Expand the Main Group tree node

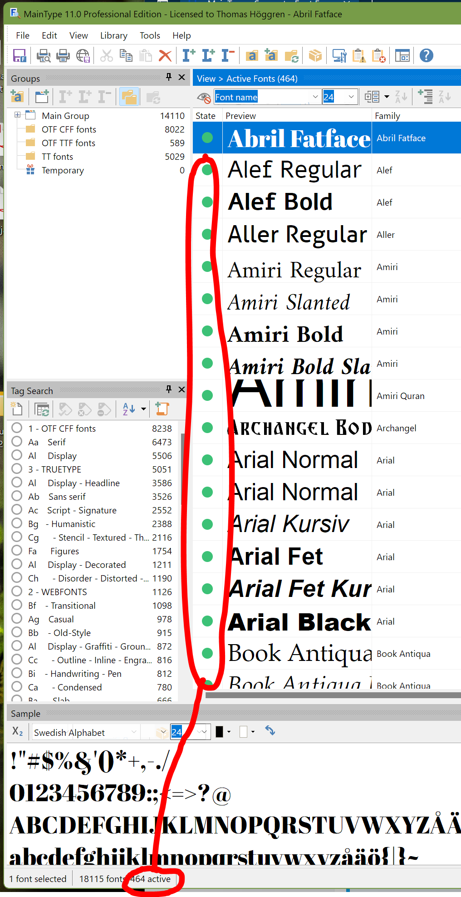point(17,115)
